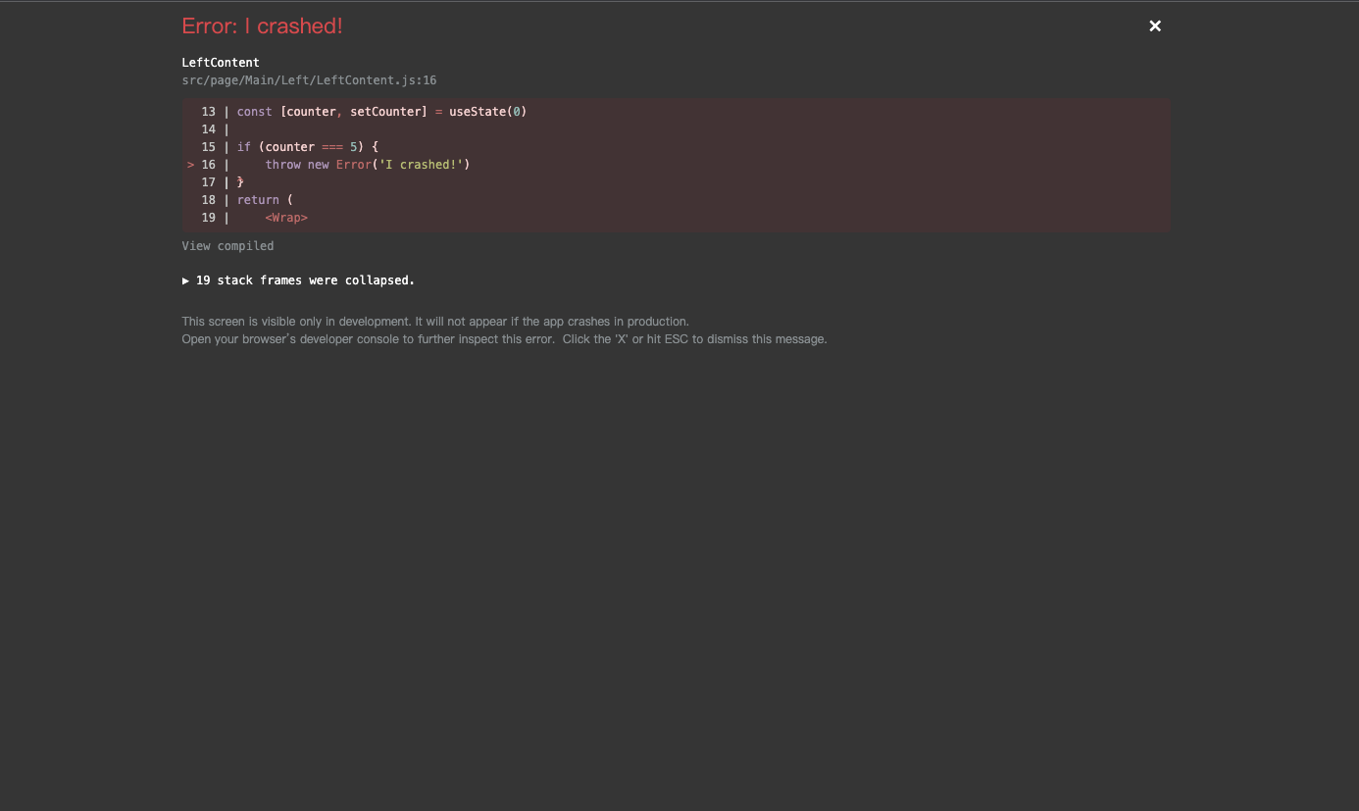Click the disclosure triangle before stack frames text
1359x811 pixels.
pyautogui.click(x=185, y=280)
